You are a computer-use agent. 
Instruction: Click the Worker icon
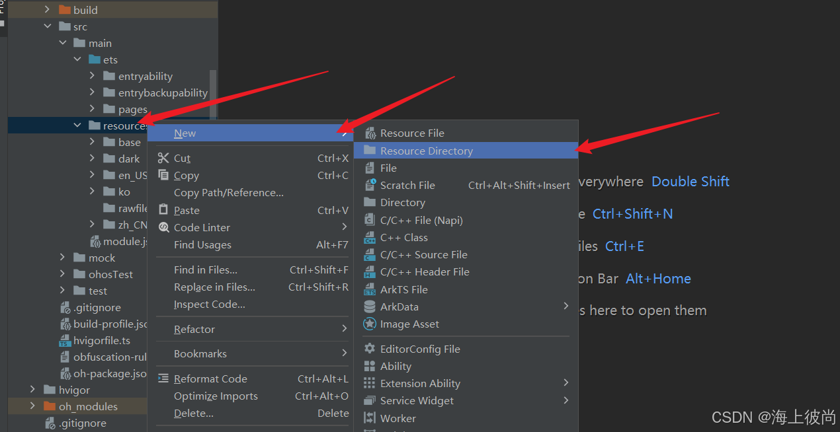click(x=370, y=418)
